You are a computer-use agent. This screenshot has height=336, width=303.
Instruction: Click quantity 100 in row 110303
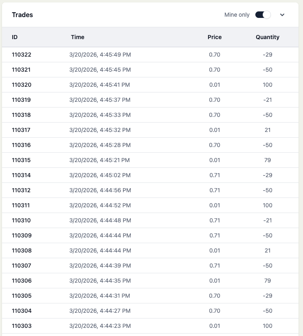[268, 326]
